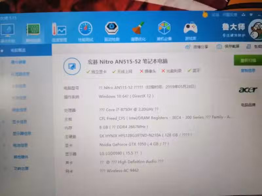
Task: Click the title 宏碁 Nitro AN515-52 笔记本电脑
Action: [x=128, y=62]
